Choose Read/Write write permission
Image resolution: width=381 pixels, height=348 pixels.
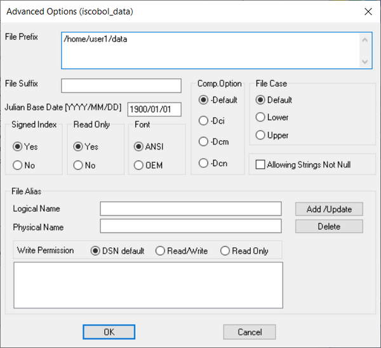coord(182,251)
